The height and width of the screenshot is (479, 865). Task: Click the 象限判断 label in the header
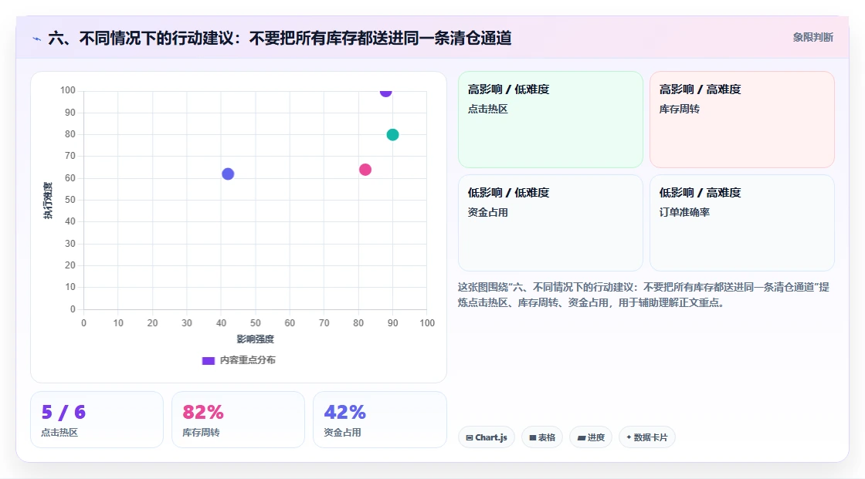tap(812, 38)
